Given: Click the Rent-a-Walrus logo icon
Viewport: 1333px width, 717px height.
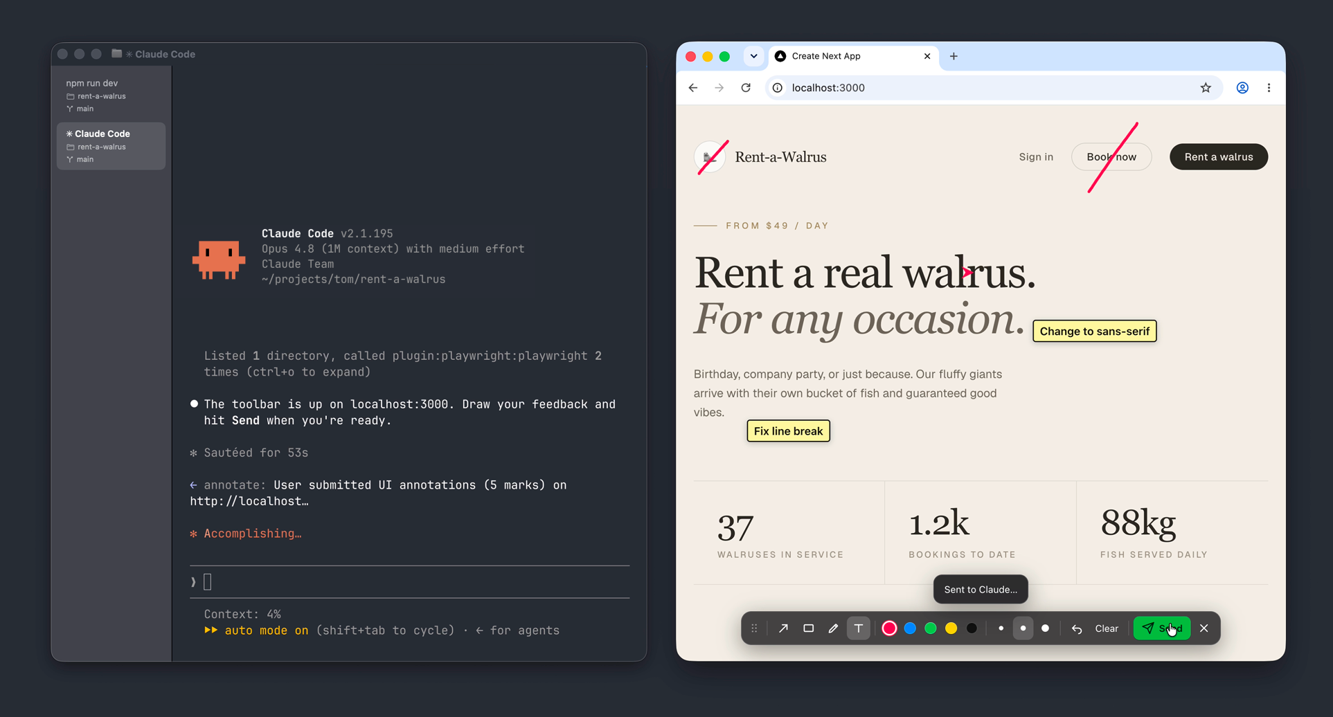Looking at the screenshot, I should (x=710, y=157).
